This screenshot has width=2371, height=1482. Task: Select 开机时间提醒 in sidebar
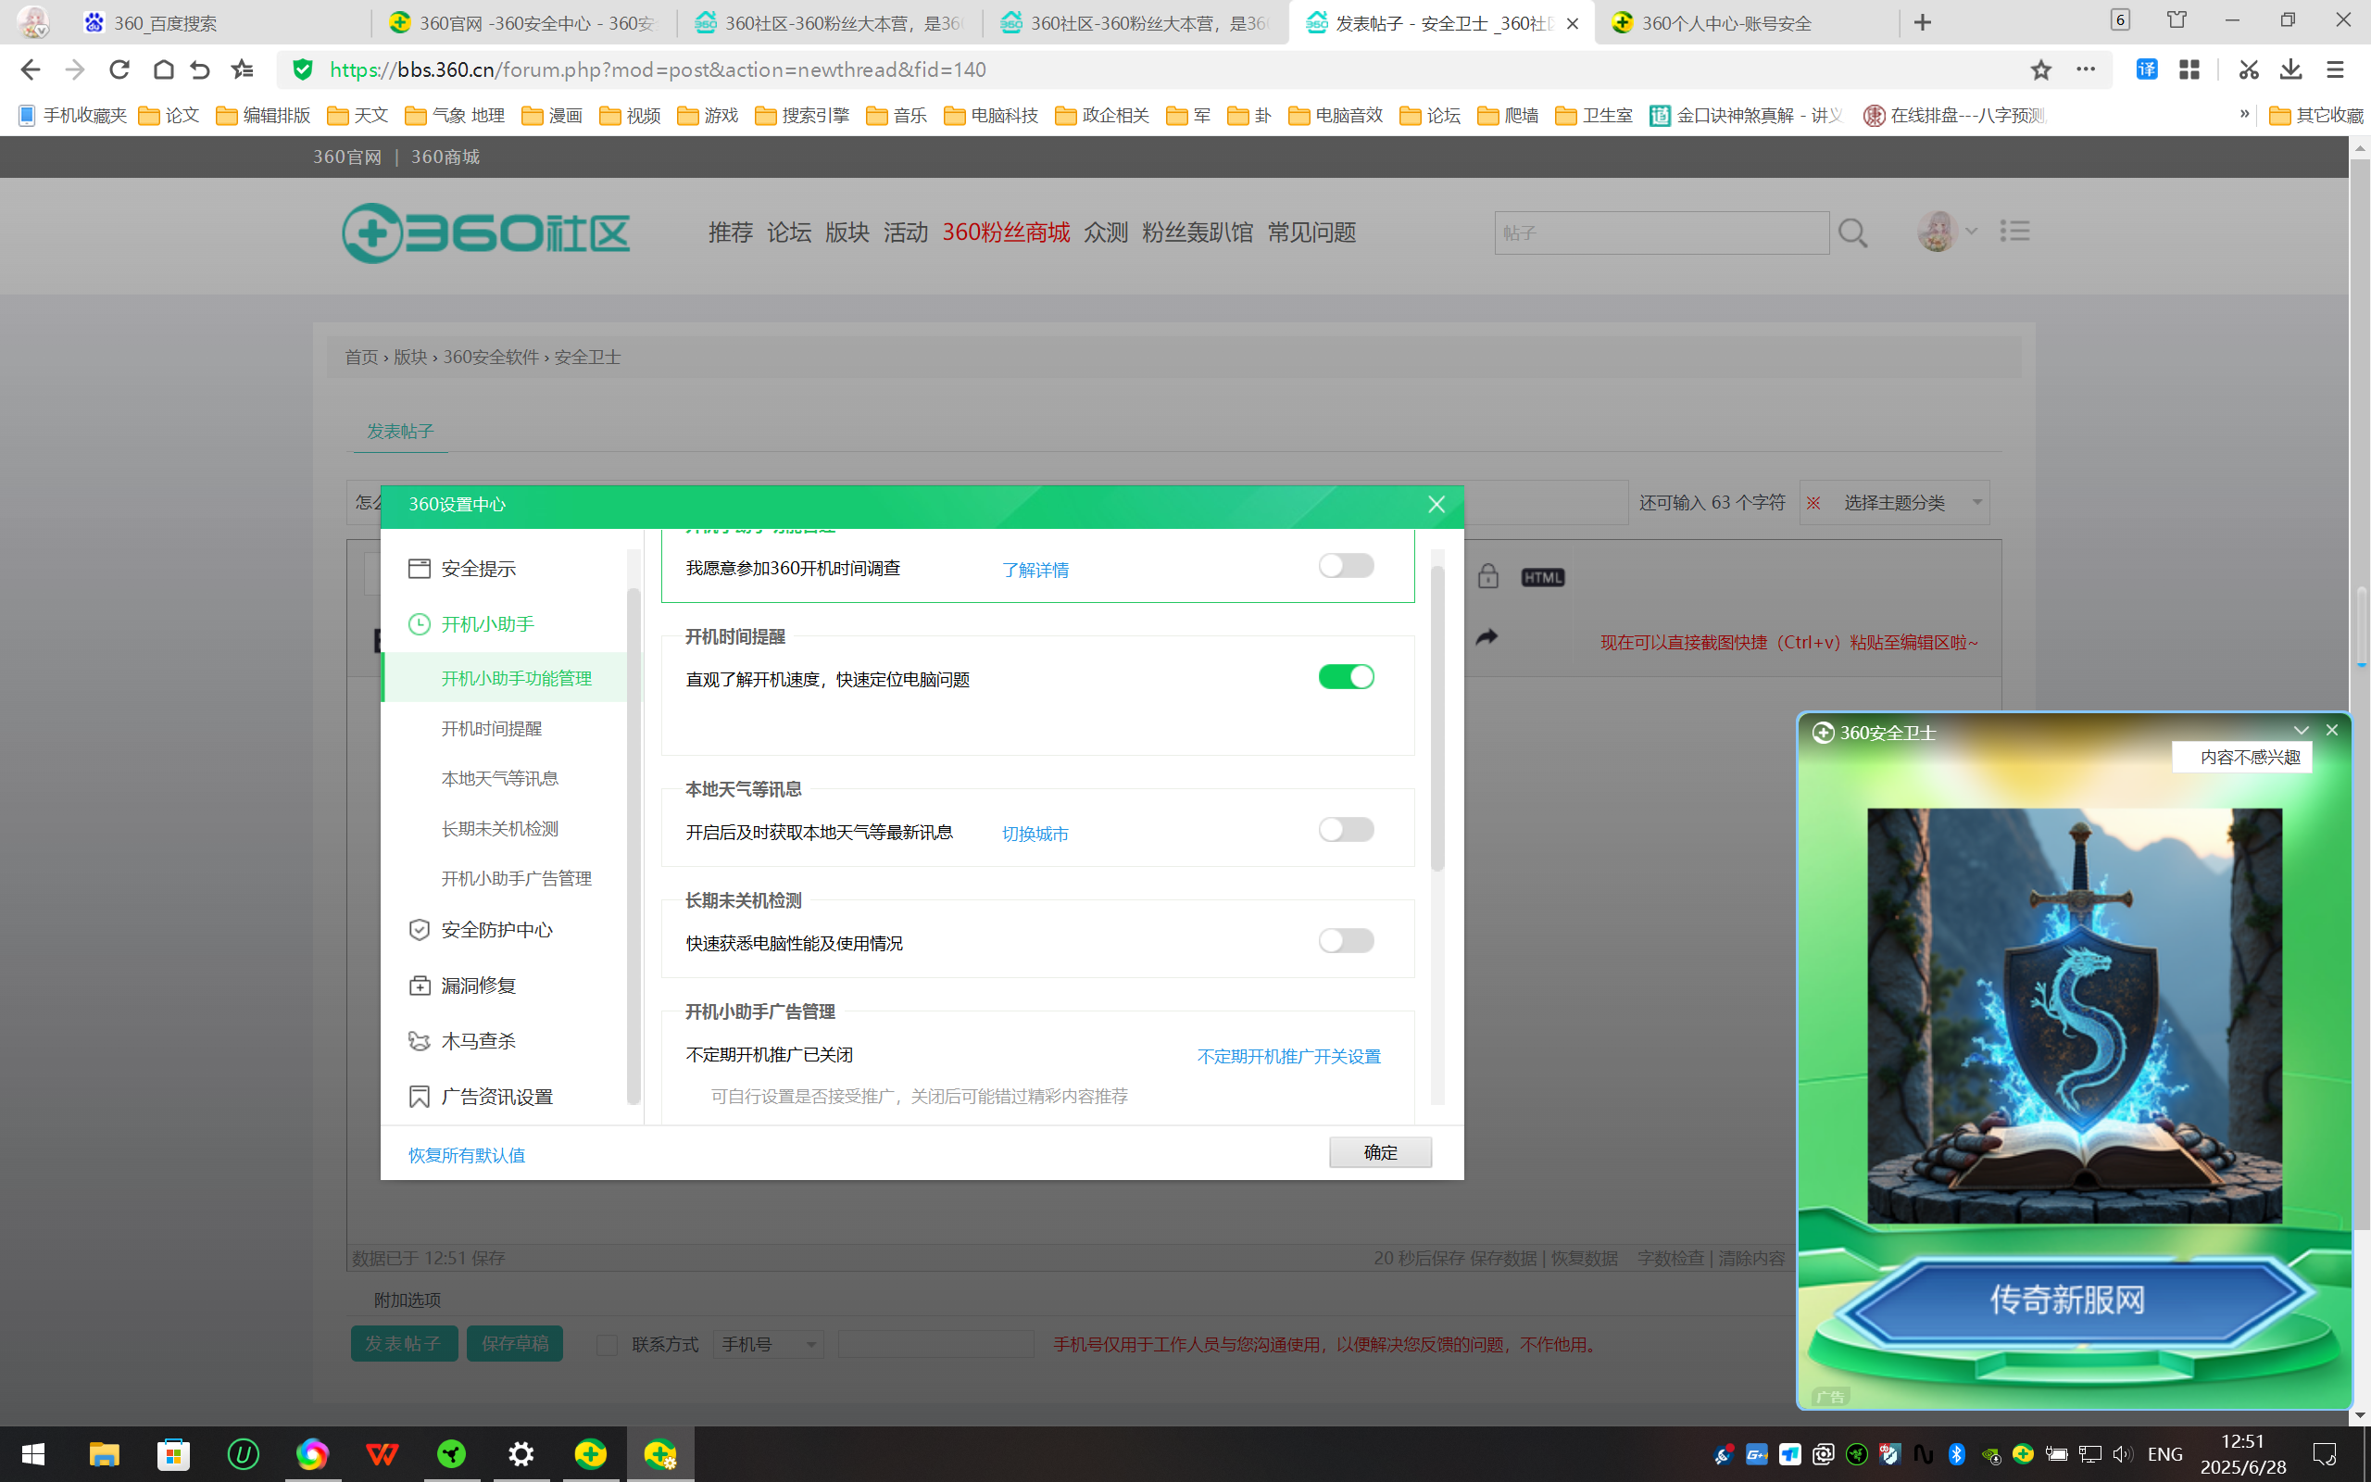coord(491,728)
